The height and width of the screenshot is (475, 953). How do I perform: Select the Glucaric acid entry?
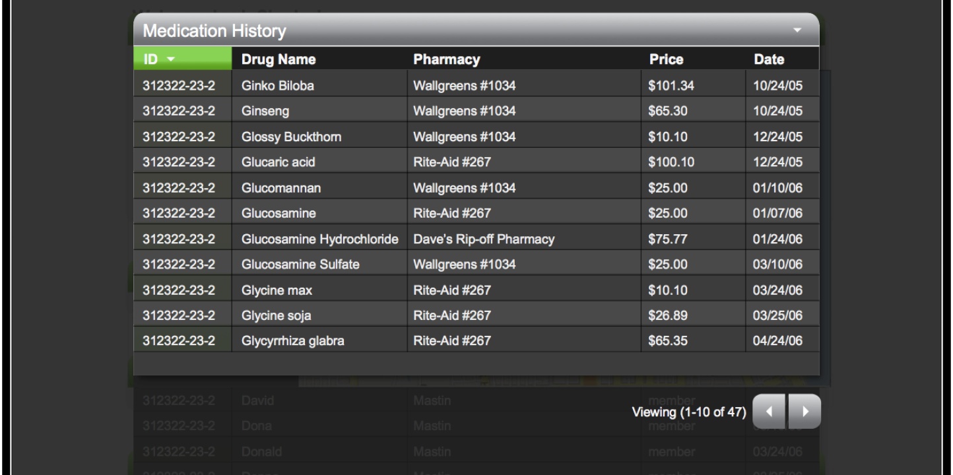[x=476, y=162]
